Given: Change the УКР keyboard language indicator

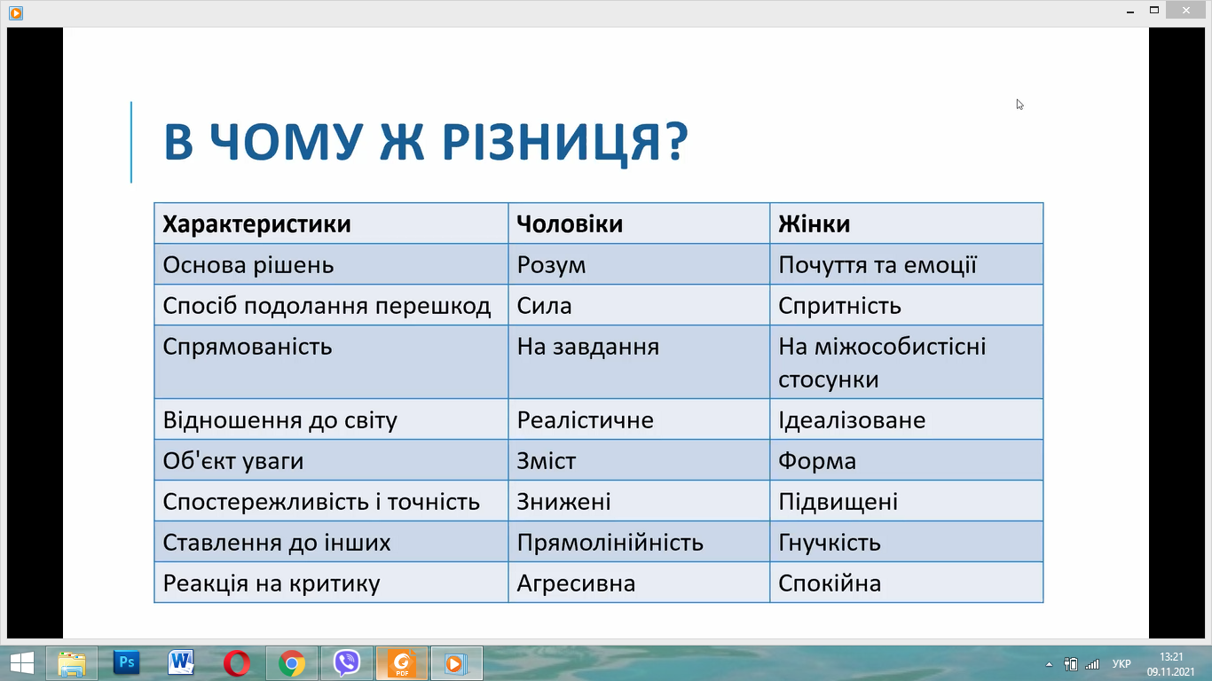Looking at the screenshot, I should point(1121,663).
